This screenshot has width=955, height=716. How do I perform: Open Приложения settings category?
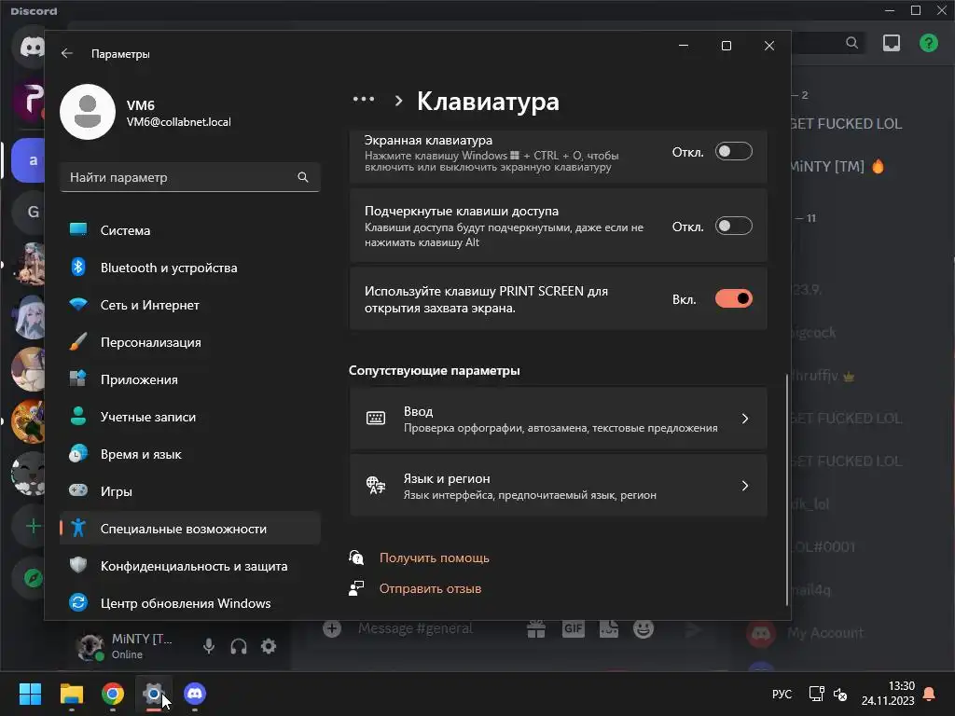coord(190,379)
